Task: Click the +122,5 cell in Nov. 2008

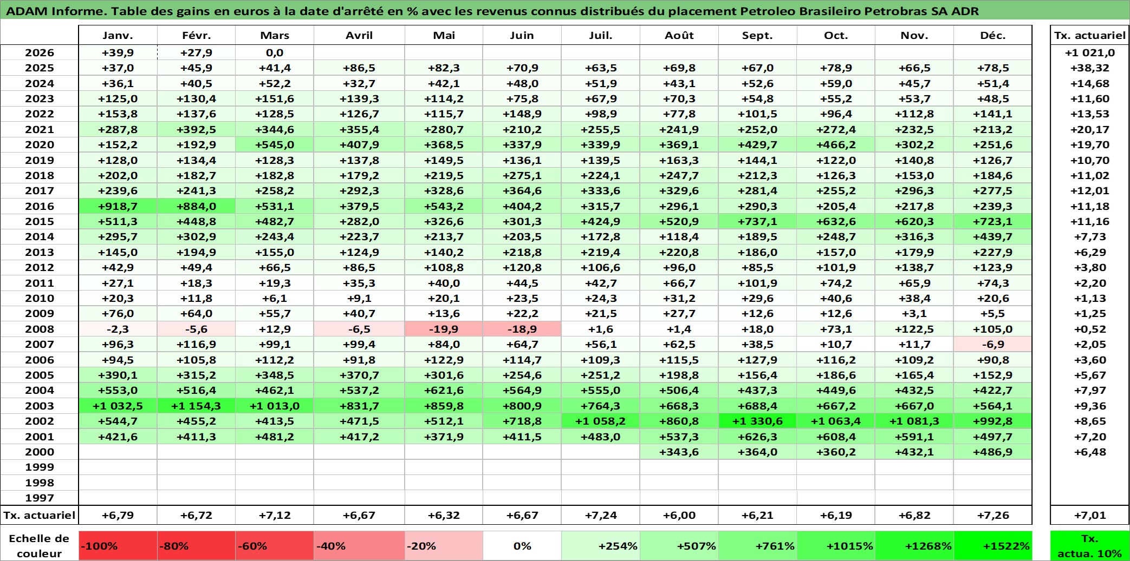Action: point(914,329)
